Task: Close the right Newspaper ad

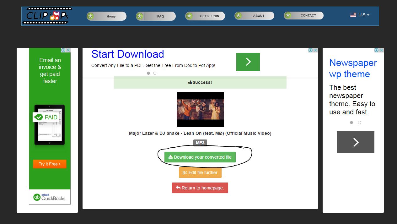Action: pyautogui.click(x=382, y=50)
